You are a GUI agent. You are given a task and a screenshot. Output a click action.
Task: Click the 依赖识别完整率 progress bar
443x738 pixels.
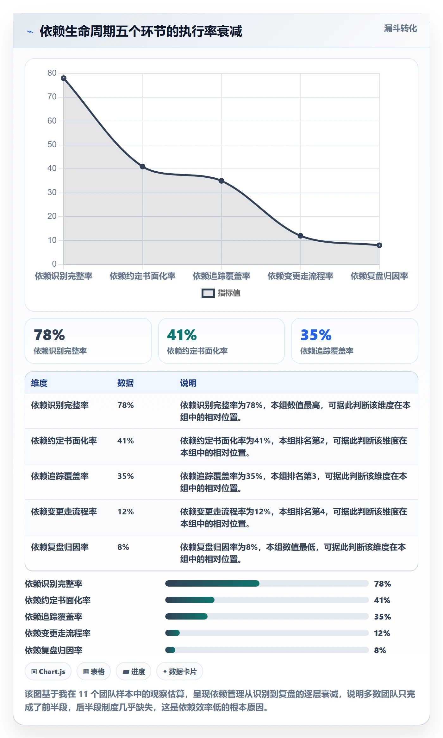point(267,583)
